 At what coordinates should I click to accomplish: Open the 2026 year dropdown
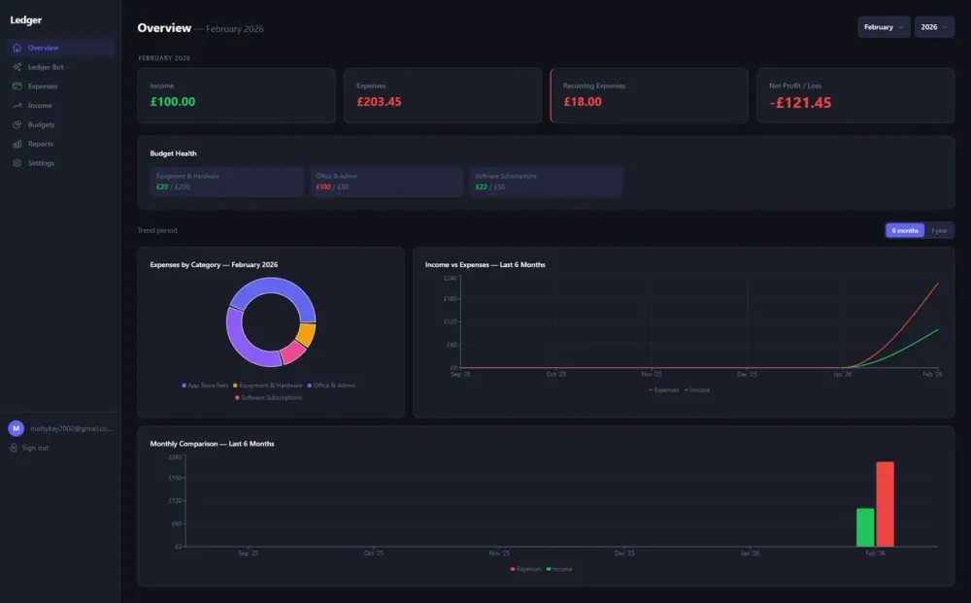[x=934, y=27]
